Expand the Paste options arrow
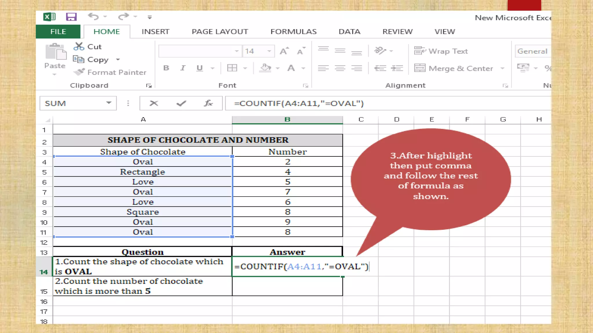Viewport: 593px width, 333px height. tap(54, 75)
